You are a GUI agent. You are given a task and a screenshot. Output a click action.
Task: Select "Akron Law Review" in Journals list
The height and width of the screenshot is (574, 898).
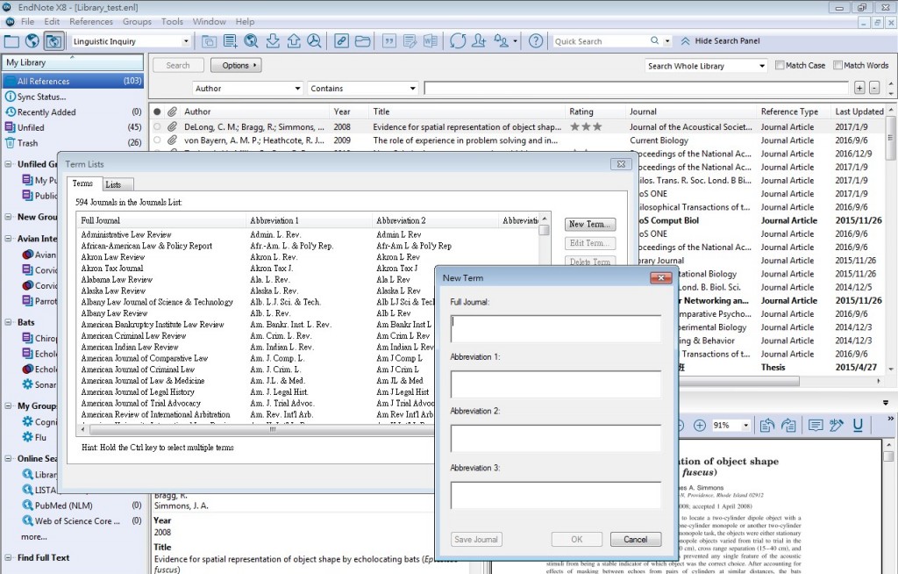click(x=113, y=257)
